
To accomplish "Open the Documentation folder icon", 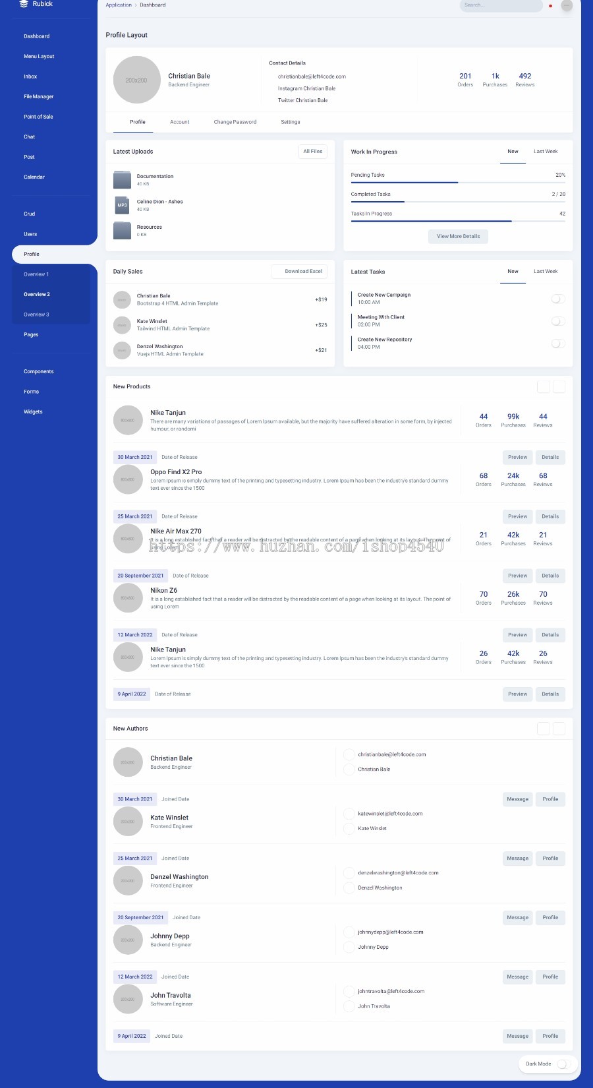I will tap(122, 180).
